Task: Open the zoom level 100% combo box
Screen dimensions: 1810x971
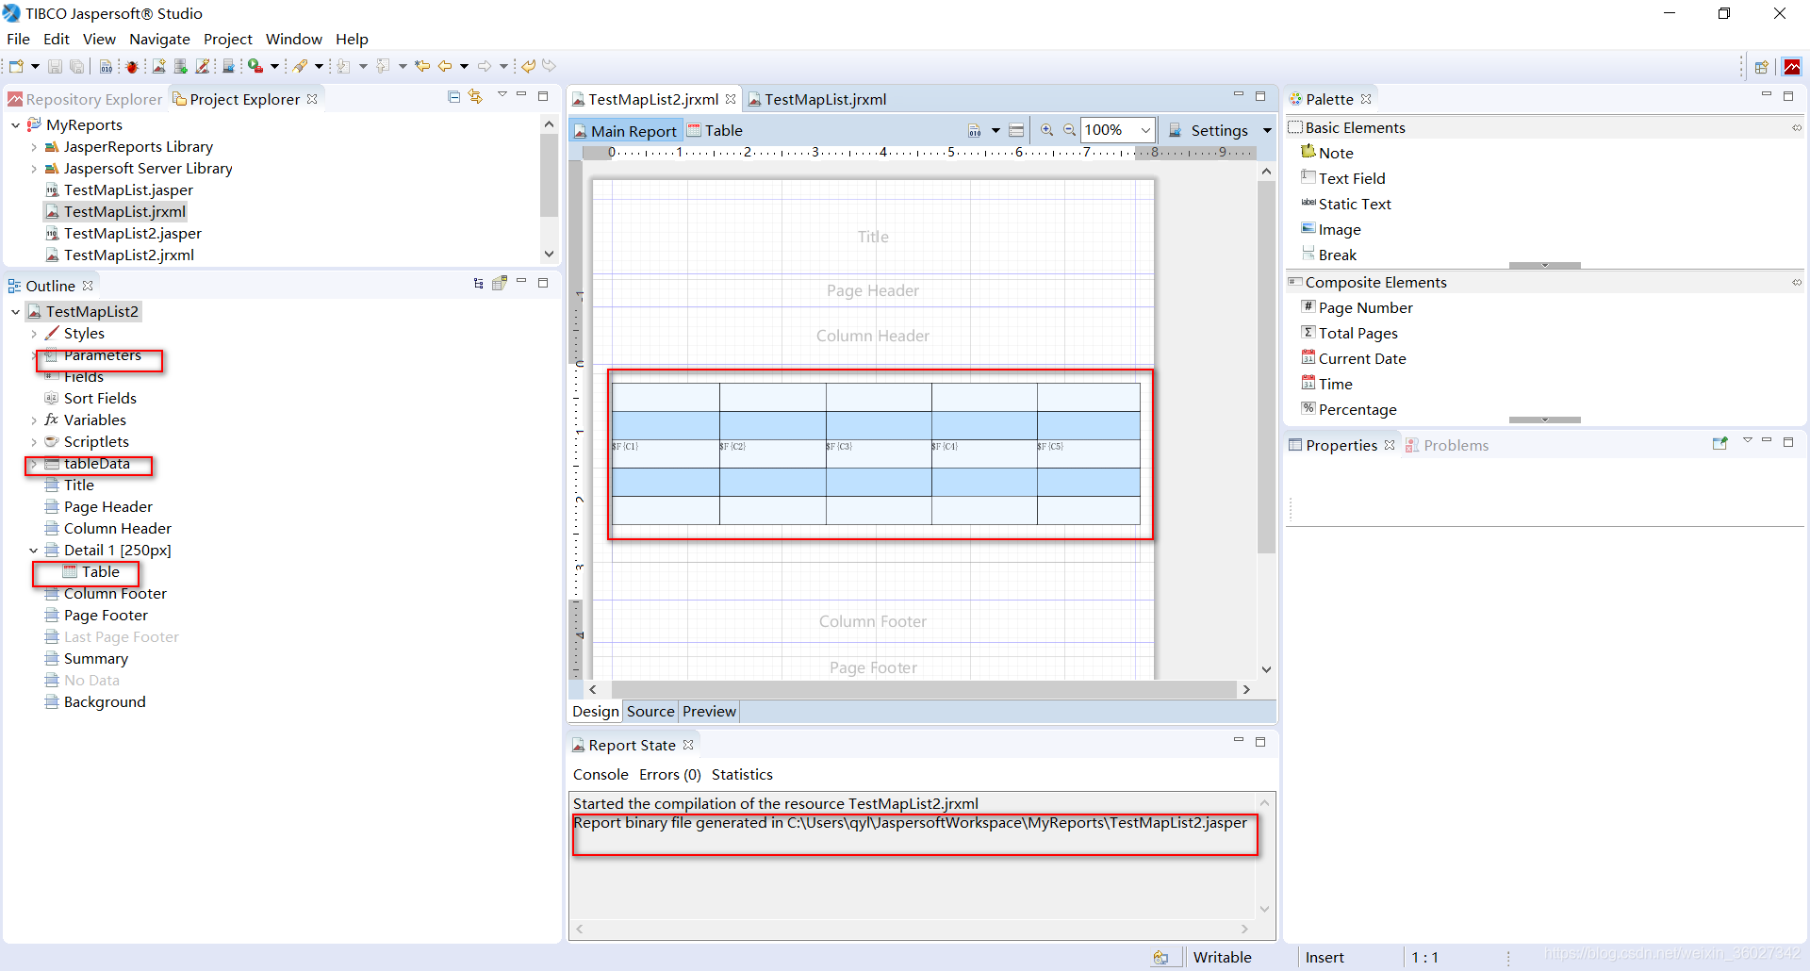Action: coord(1118,130)
